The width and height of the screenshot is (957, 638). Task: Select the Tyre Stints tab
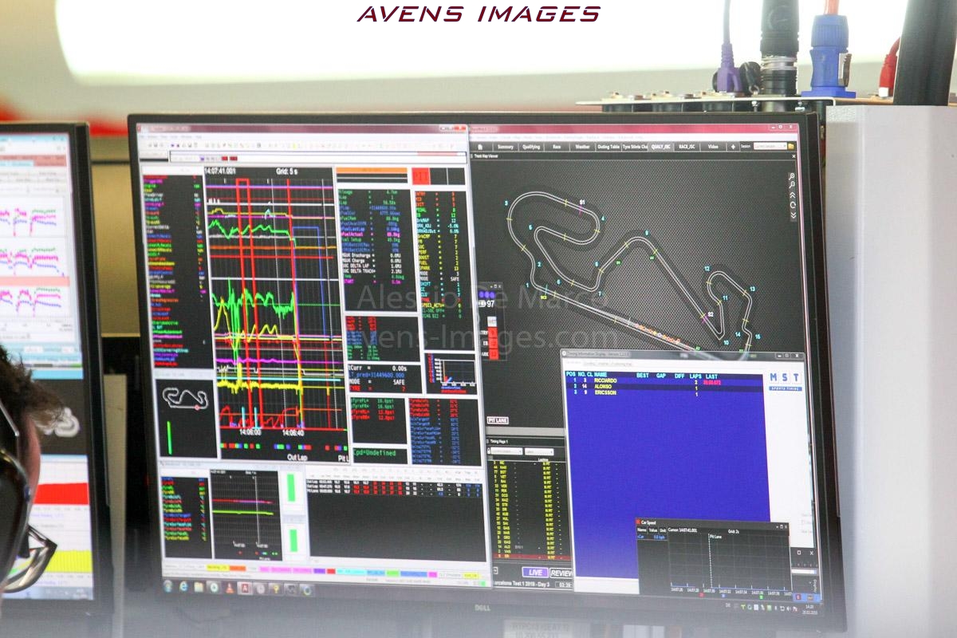635,147
